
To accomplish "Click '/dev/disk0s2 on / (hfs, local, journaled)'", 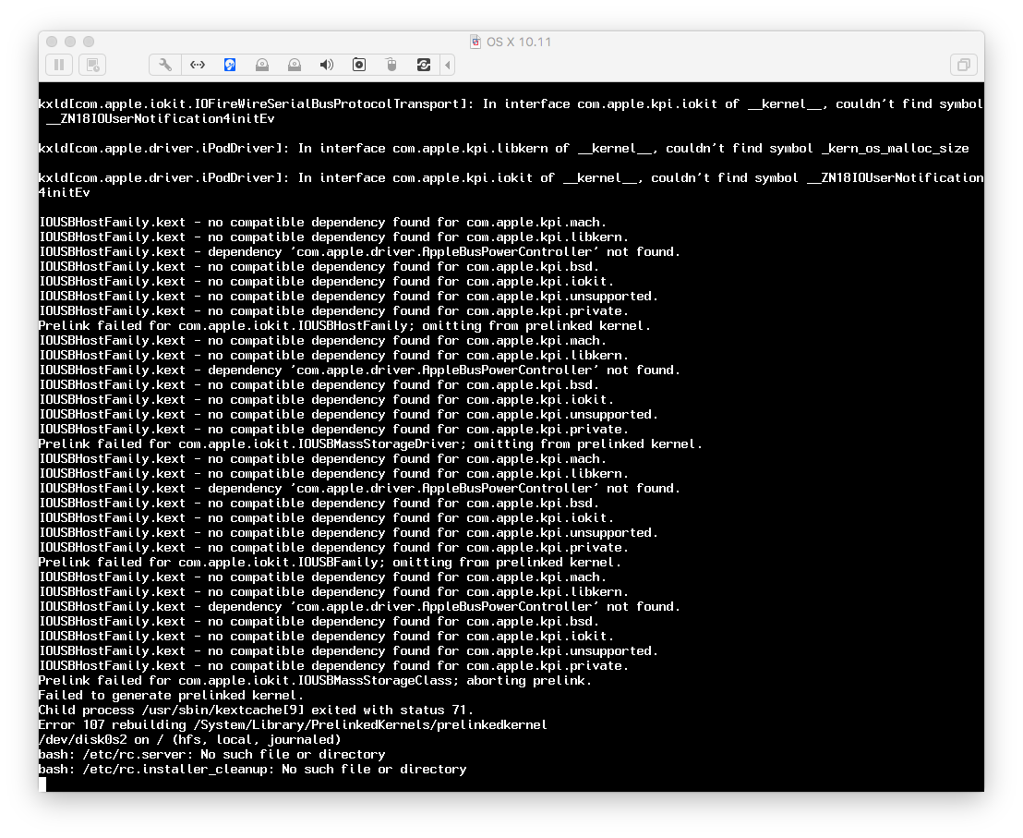I will coord(190,739).
